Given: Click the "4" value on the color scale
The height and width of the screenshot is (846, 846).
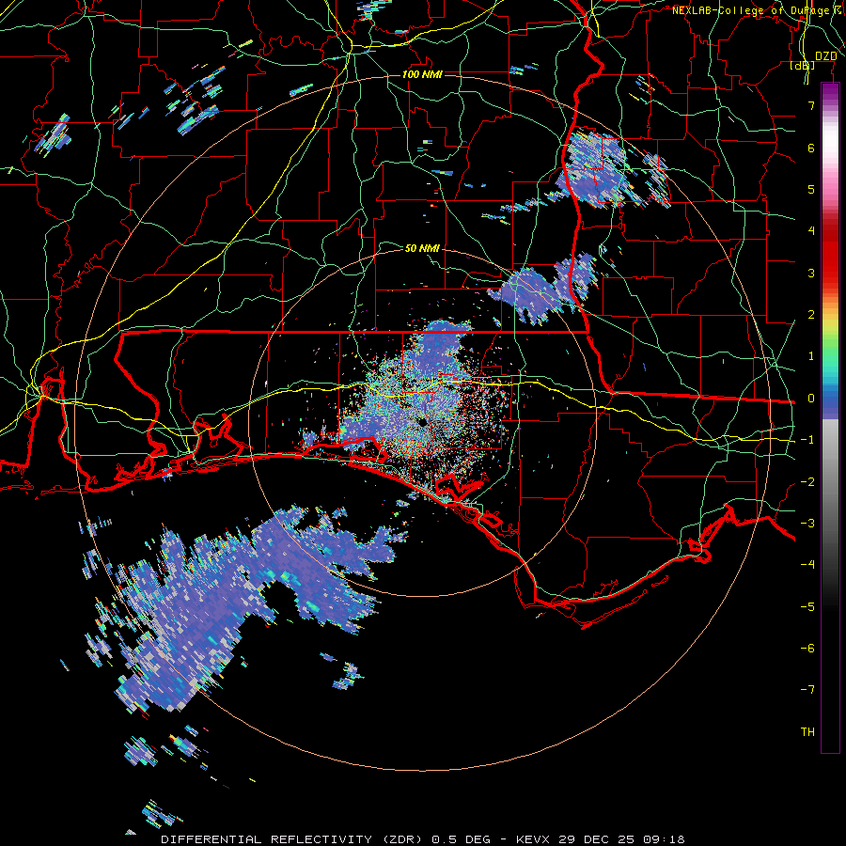Looking at the screenshot, I should coord(811,231).
